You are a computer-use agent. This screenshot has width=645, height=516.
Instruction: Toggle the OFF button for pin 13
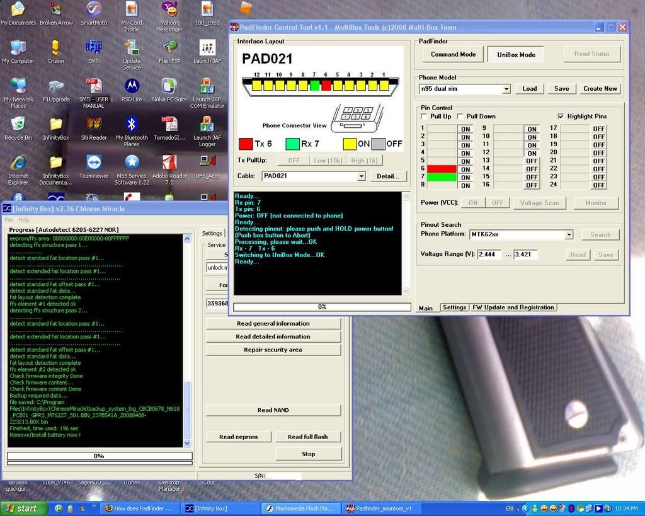point(532,161)
